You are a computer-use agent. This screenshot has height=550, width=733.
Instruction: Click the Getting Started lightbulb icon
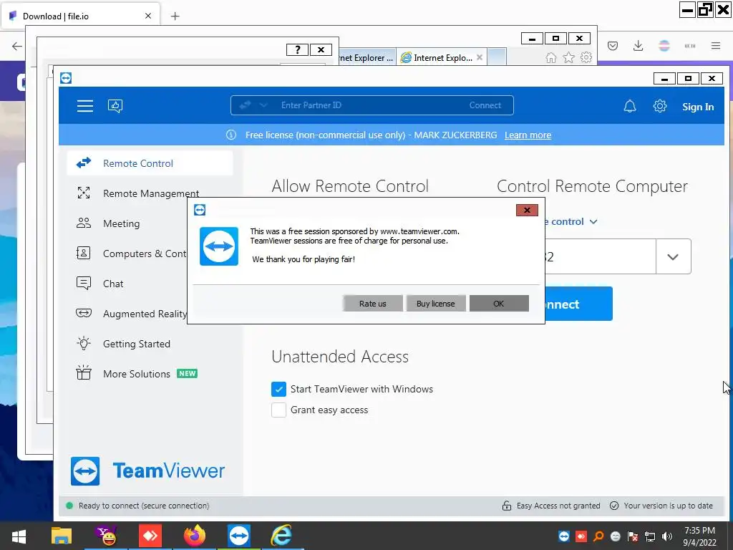(84, 343)
